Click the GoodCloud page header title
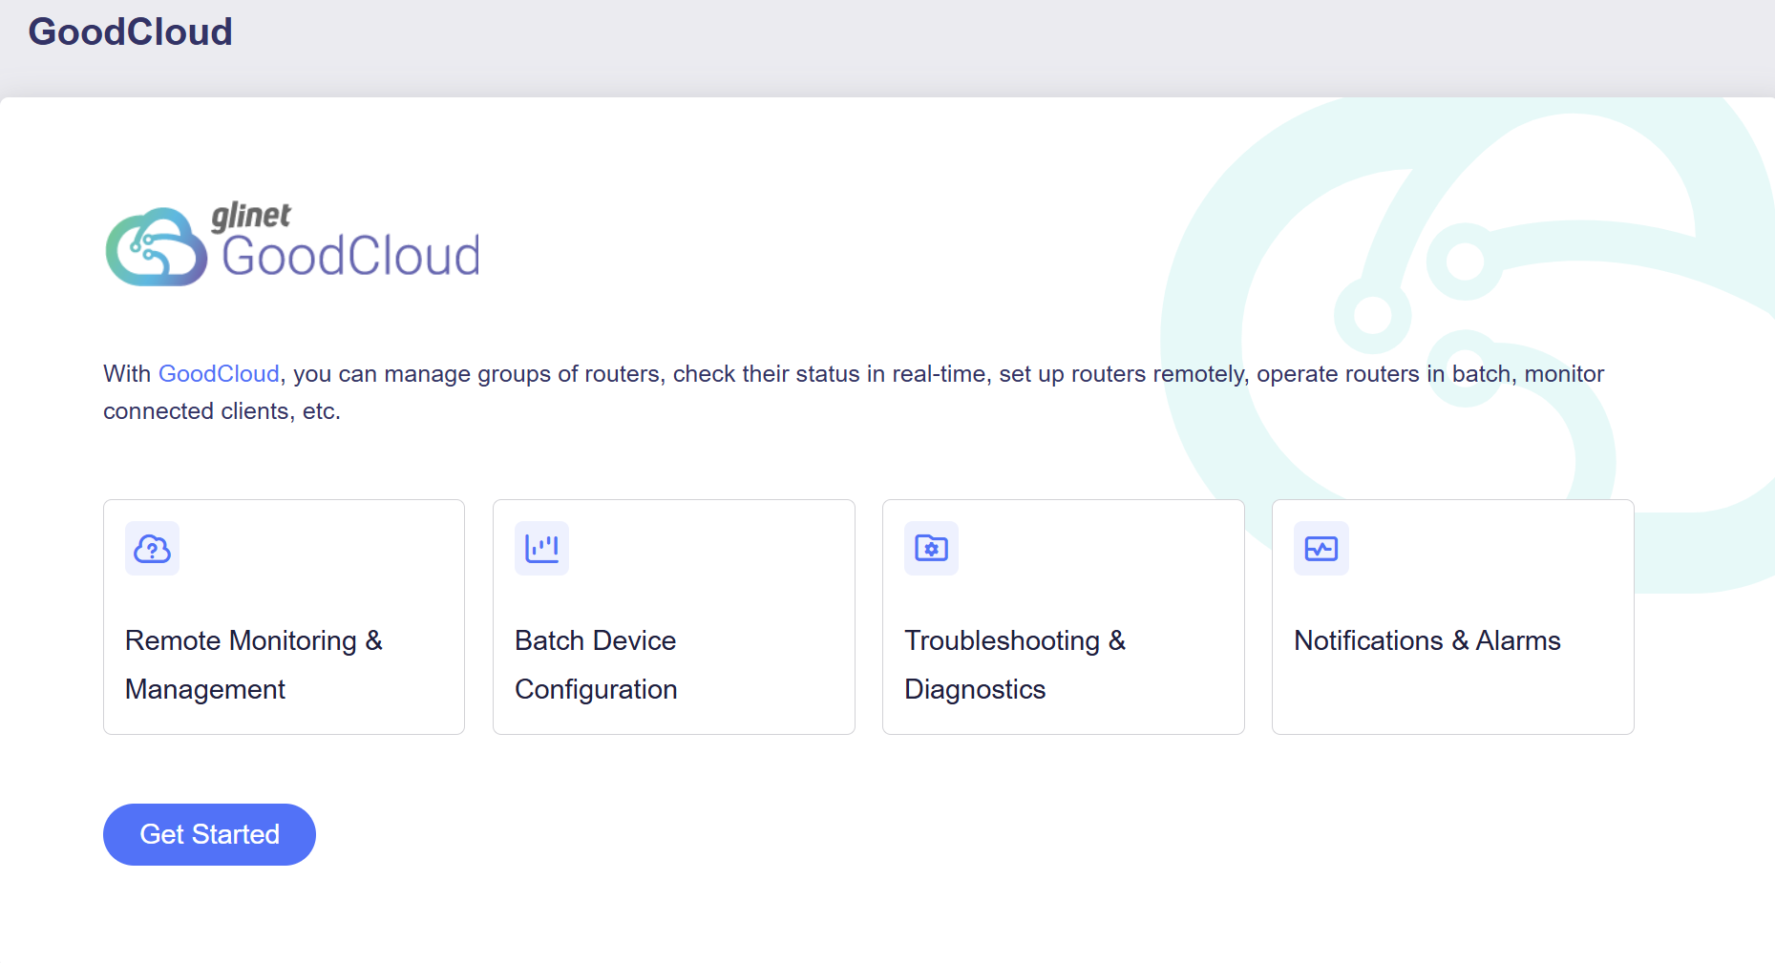 tap(131, 31)
